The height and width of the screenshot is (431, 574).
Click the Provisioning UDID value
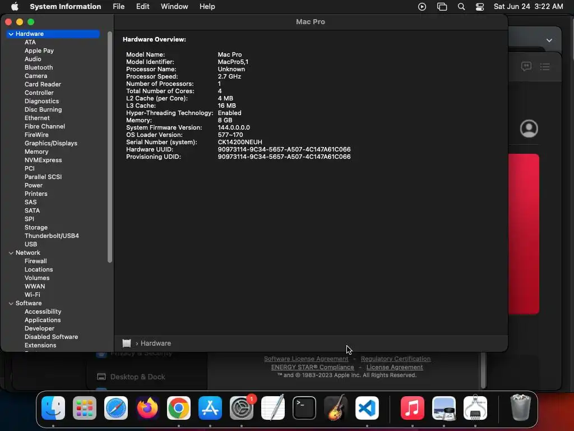point(284,157)
